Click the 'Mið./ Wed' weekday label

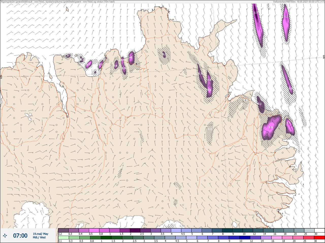[39, 237]
